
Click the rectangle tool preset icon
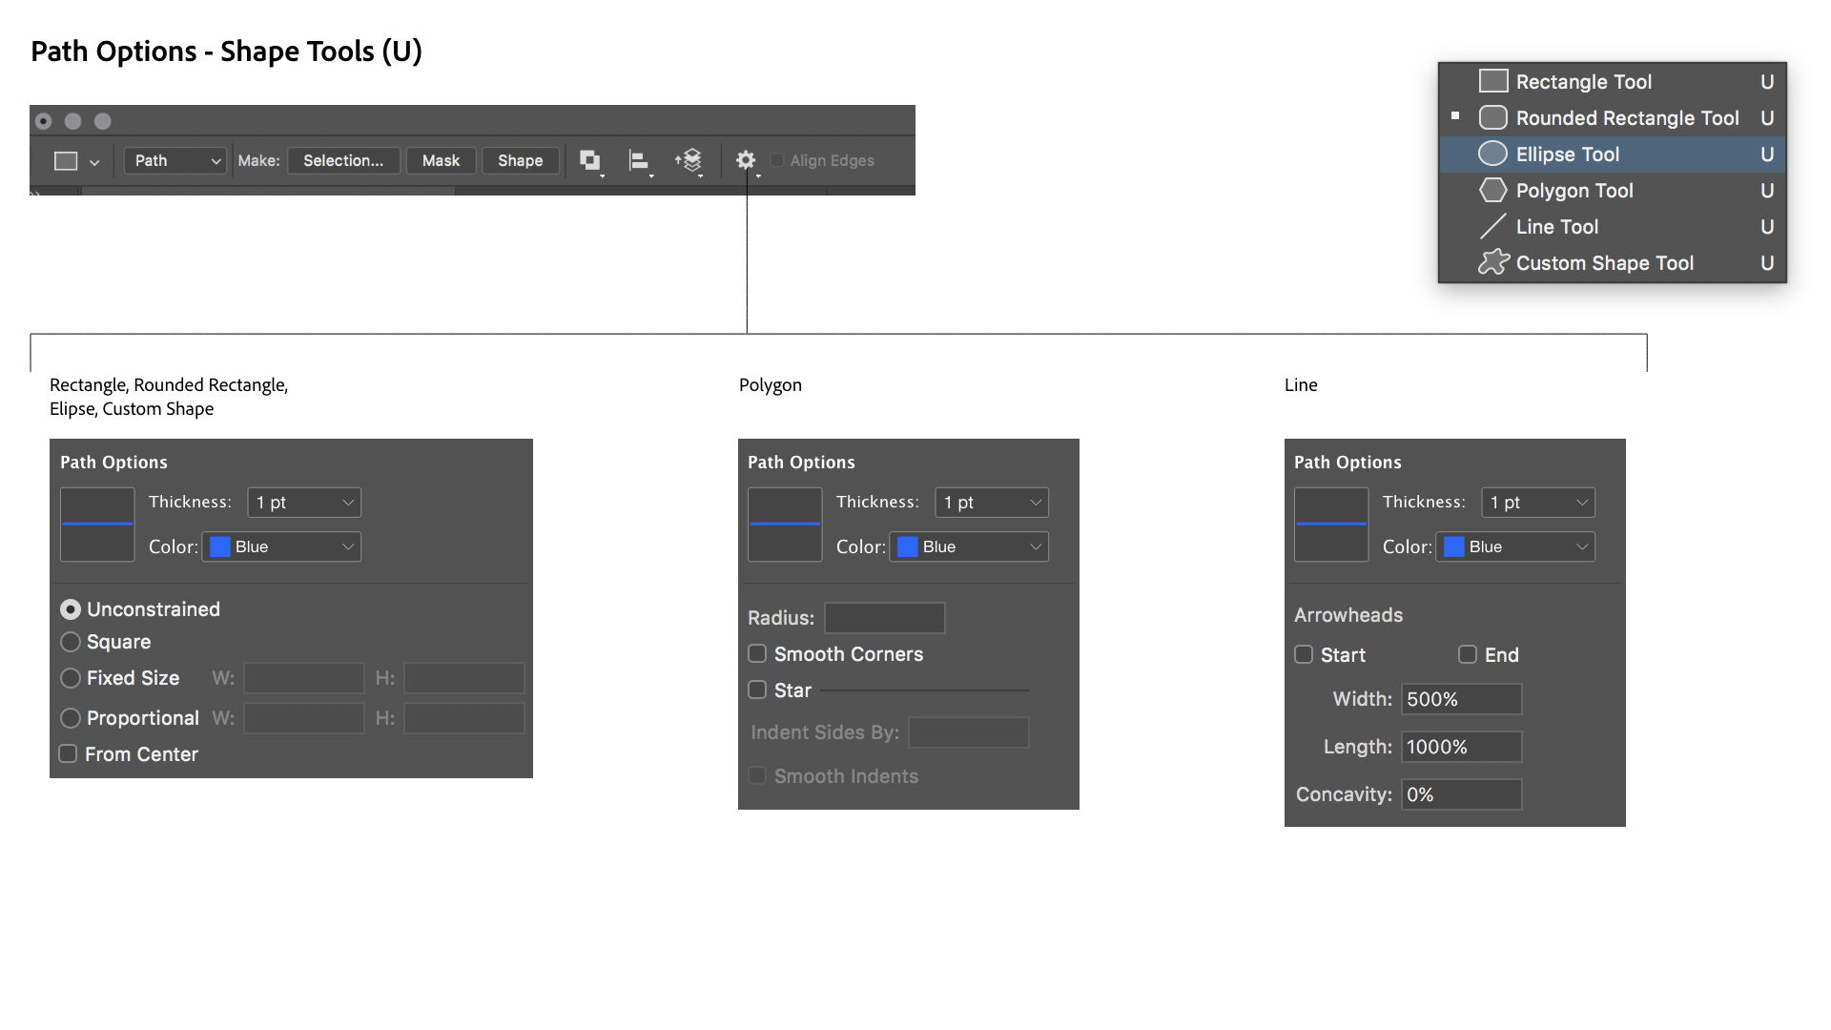click(66, 161)
